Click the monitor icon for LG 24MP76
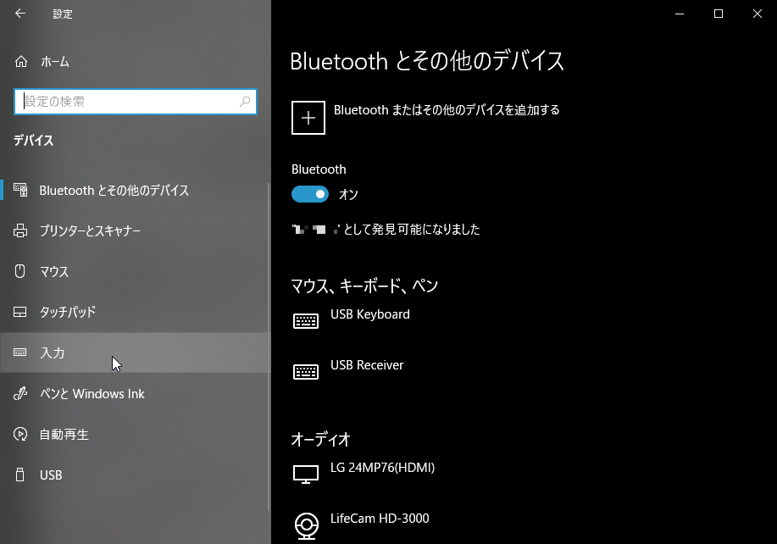Image resolution: width=777 pixels, height=544 pixels. point(306,475)
